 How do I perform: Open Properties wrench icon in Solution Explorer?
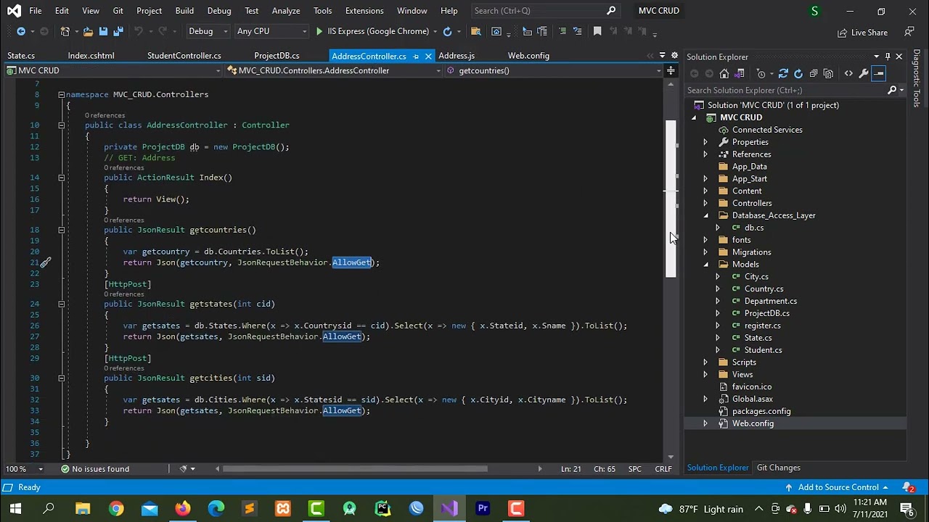tap(864, 73)
